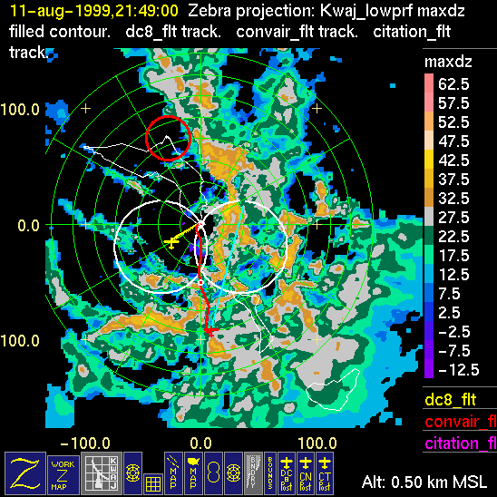This screenshot has height=497, width=497.
Task: Open the Zebra Z main menu icon
Action: click(25, 473)
